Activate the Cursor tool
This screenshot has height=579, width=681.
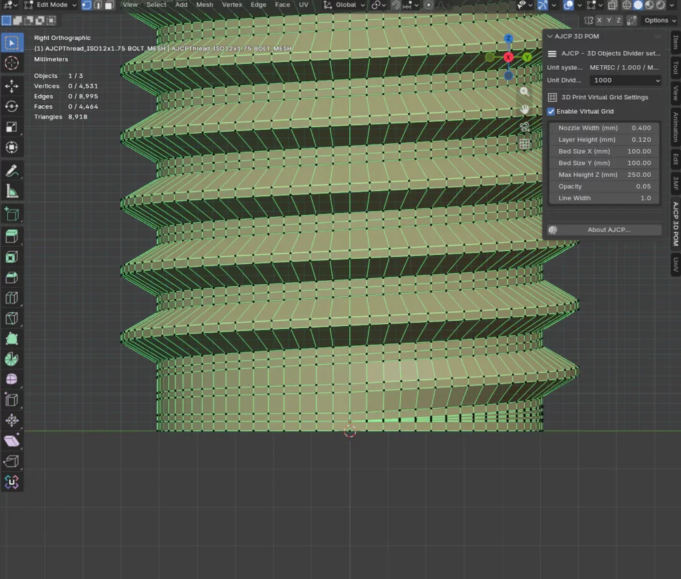[12, 63]
